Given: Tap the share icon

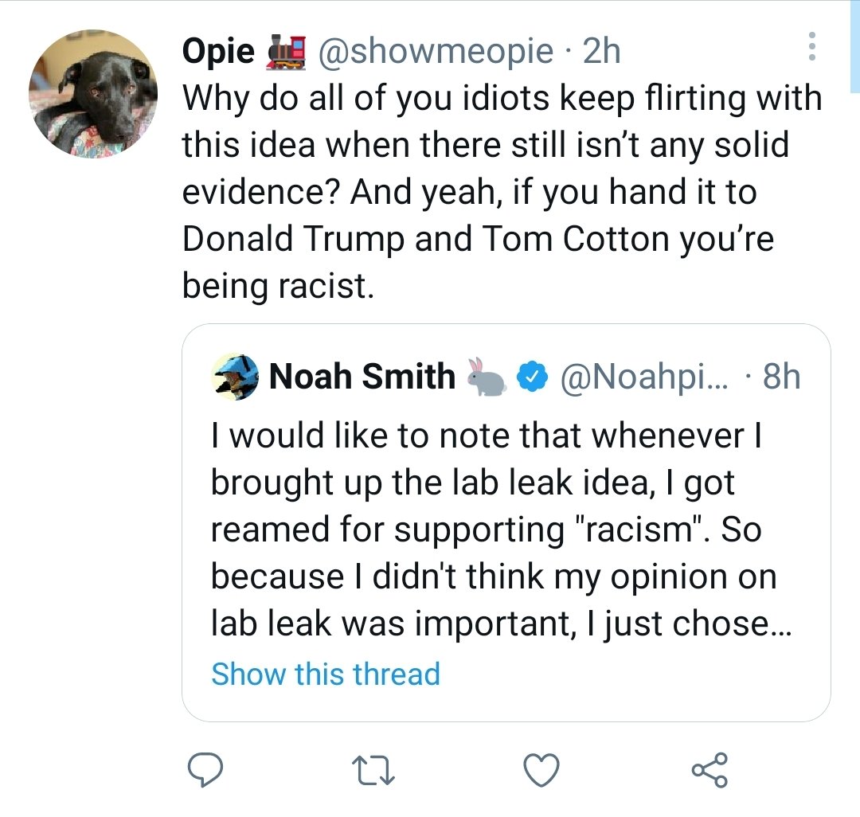Looking at the screenshot, I should (709, 770).
